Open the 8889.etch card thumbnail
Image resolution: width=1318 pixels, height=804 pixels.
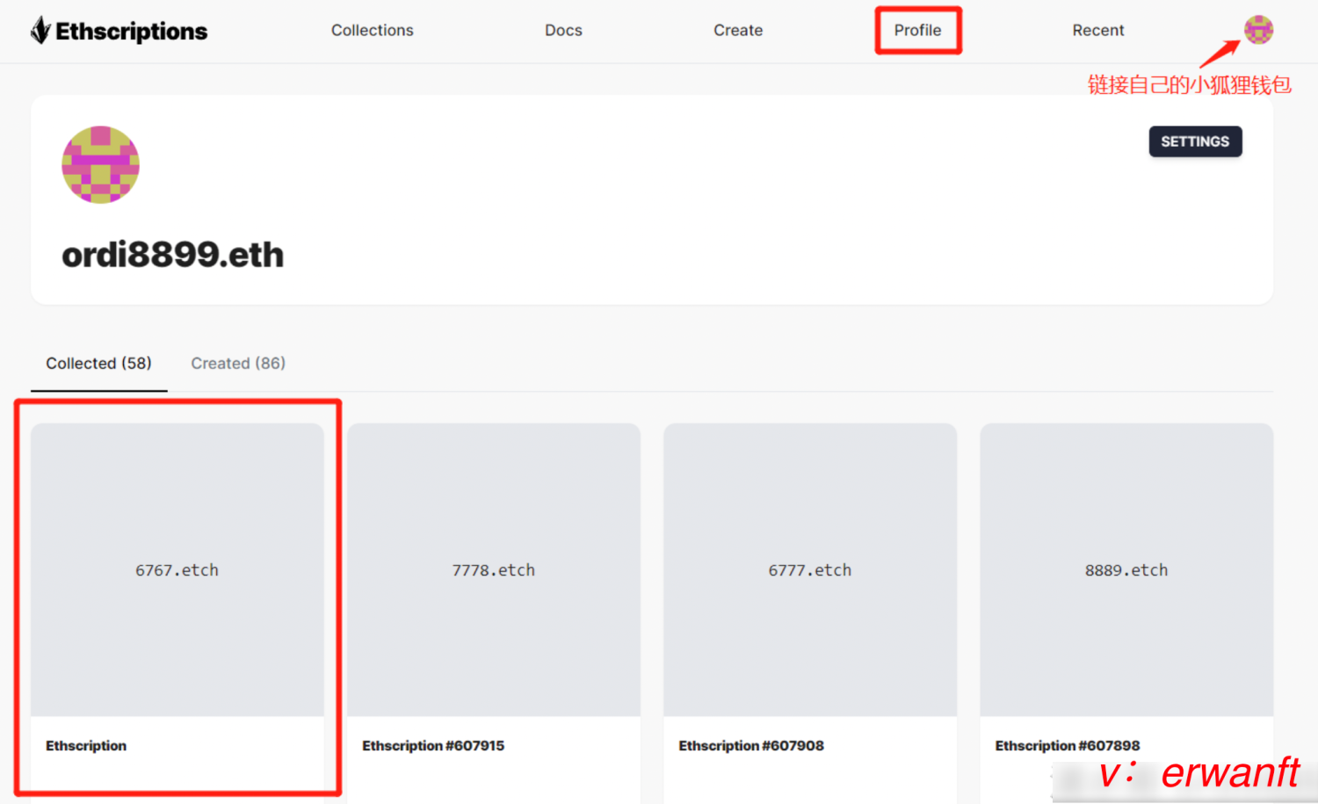(x=1126, y=570)
